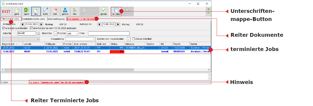Image resolution: width=313 pixels, height=106 pixels.
Task: Export jobs to Excel
Action: click(26, 12)
